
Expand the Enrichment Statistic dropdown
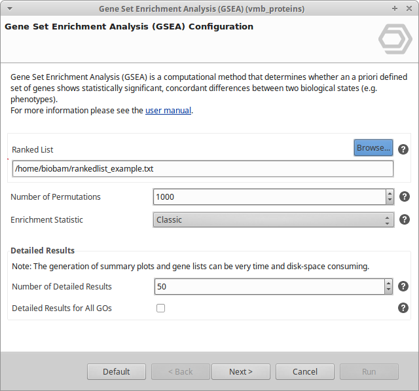click(x=274, y=220)
